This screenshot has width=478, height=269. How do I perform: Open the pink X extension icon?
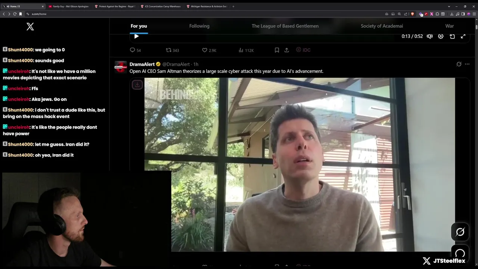click(431, 14)
